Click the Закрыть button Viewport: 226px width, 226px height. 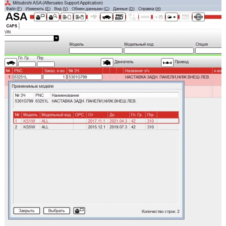[27, 211]
